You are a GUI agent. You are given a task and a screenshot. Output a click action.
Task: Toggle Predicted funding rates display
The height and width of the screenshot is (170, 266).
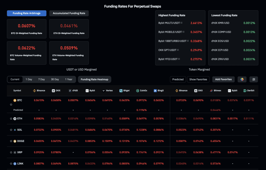tap(178, 79)
